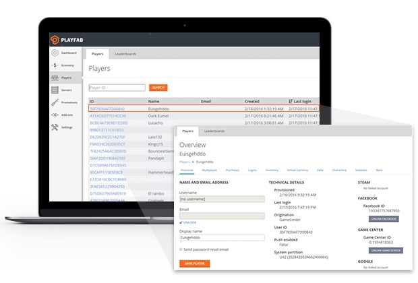Image resolution: width=418 pixels, height=283 pixels.
Task: Click the Name column header
Action: click(x=154, y=101)
